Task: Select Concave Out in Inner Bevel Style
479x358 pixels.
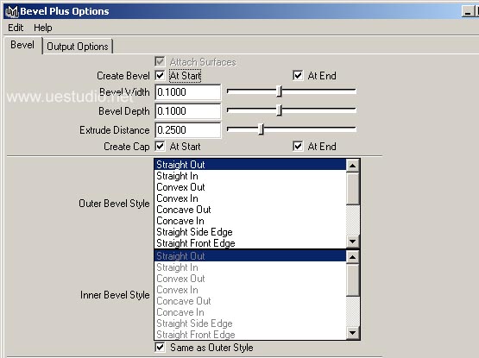Action: tap(250, 301)
